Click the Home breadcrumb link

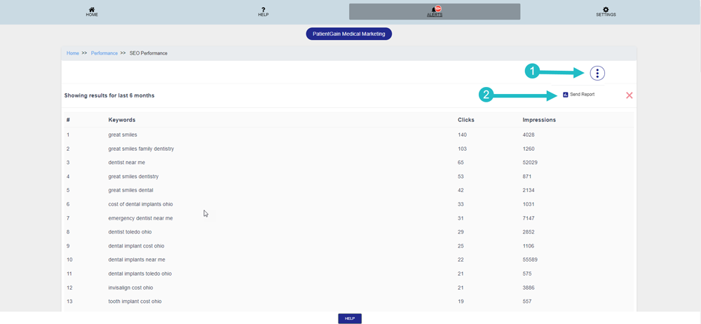[x=73, y=53]
